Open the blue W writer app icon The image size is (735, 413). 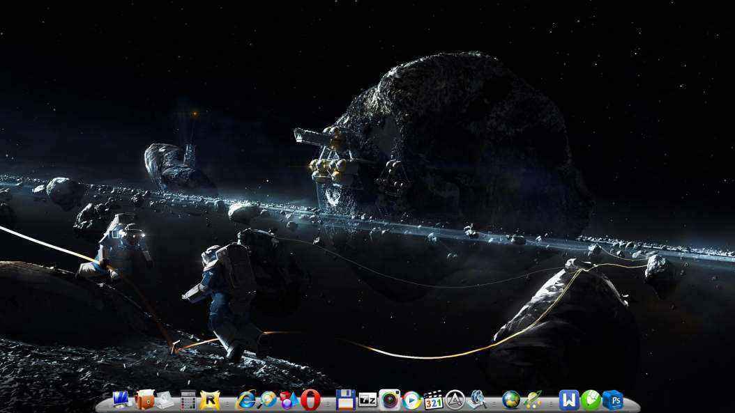pyautogui.click(x=568, y=400)
